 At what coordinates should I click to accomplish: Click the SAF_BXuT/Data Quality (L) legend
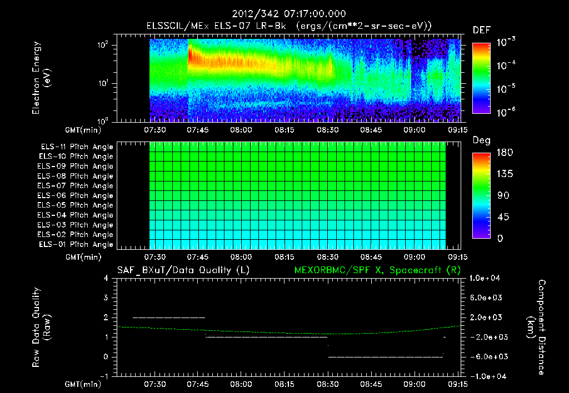pos(183,270)
